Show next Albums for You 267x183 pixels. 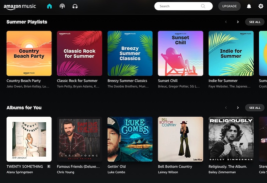click(x=238, y=108)
